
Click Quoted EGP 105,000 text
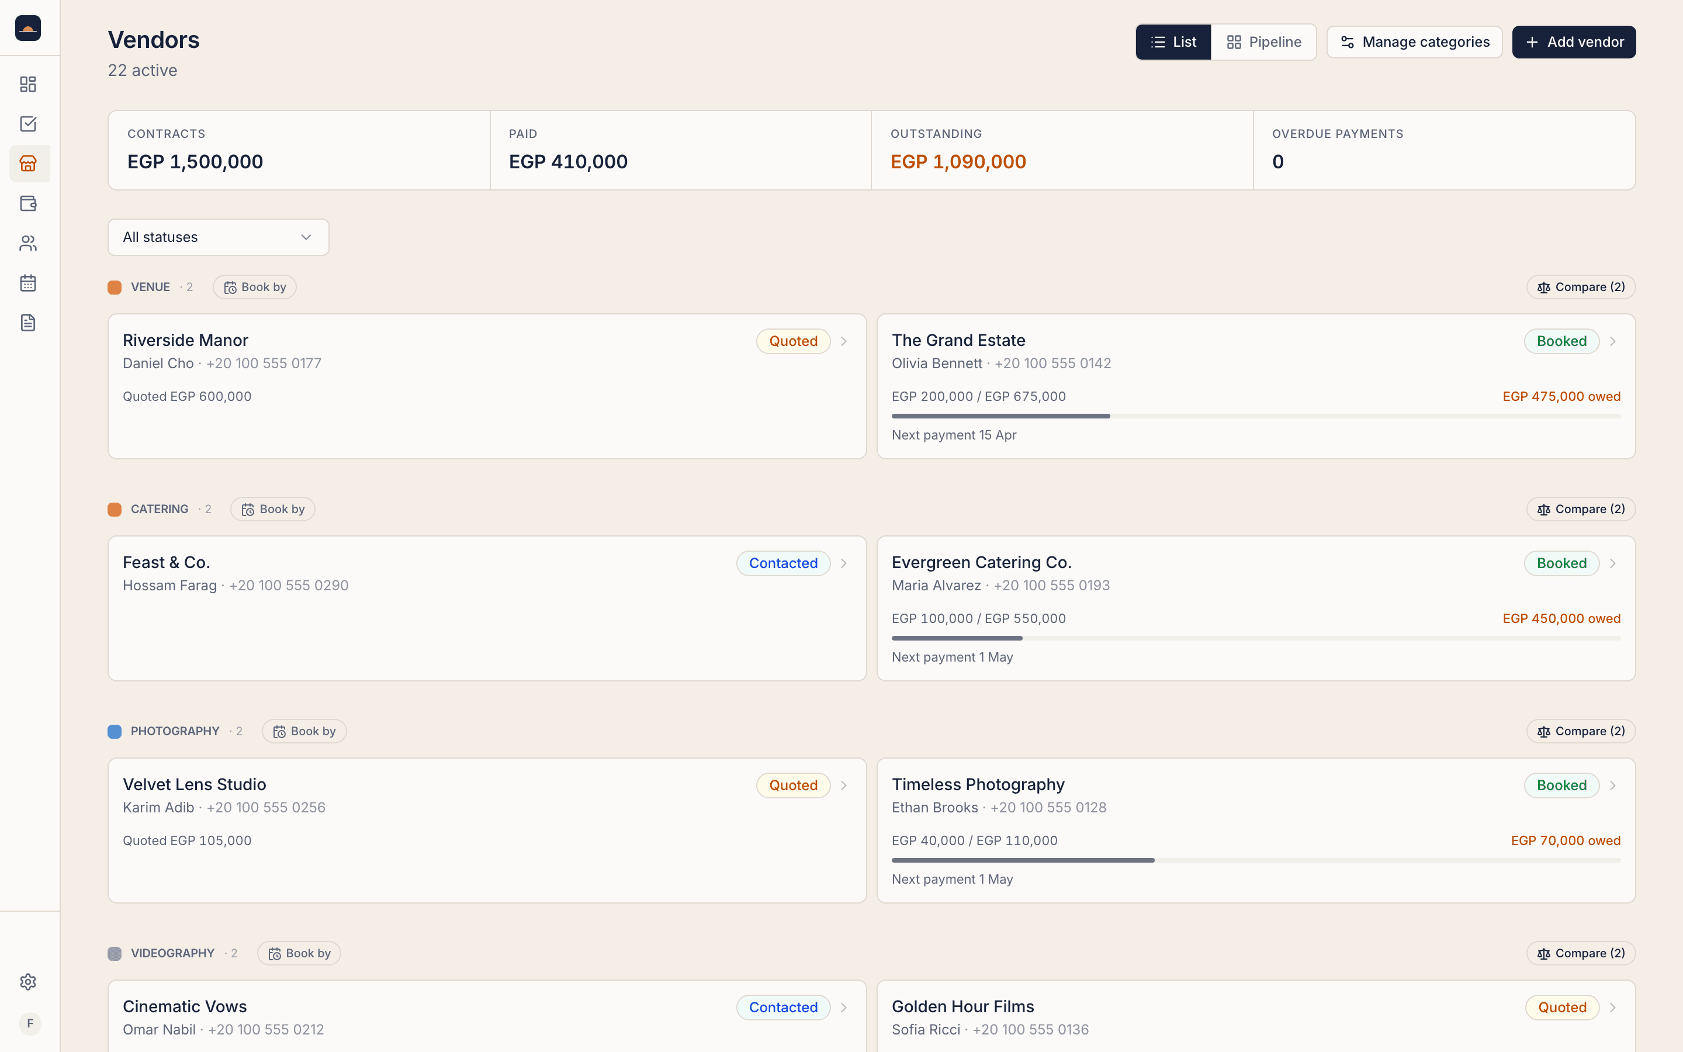(187, 840)
